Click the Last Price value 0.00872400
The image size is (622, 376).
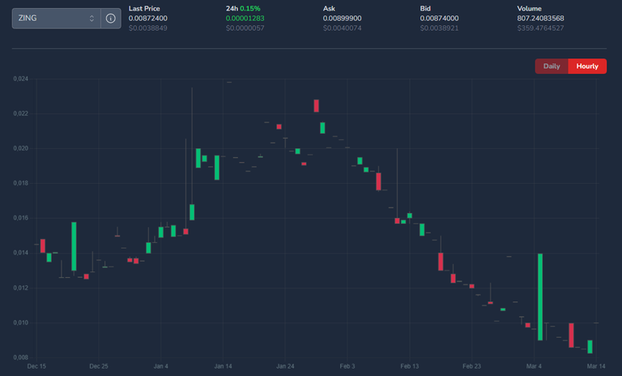coord(148,19)
